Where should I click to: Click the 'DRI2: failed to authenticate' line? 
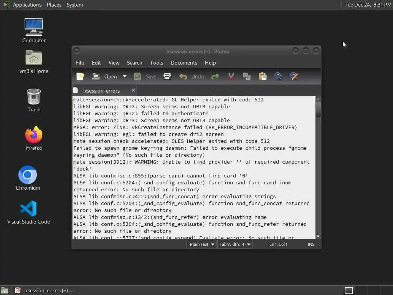point(140,114)
